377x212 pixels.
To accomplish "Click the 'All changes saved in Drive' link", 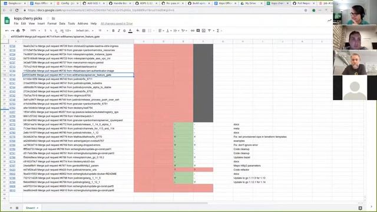I will (117, 24).
